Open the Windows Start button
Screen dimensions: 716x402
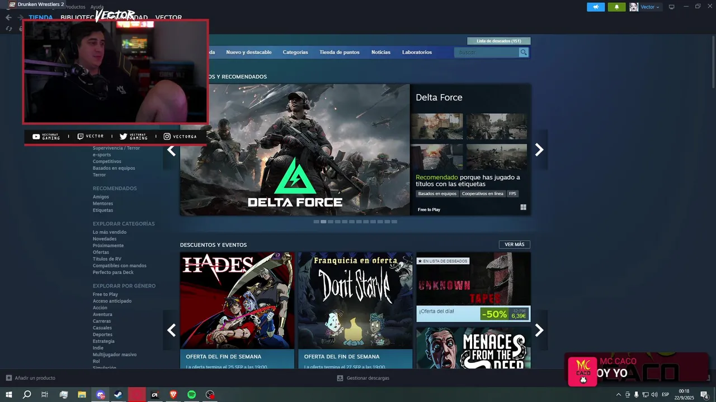(9, 395)
